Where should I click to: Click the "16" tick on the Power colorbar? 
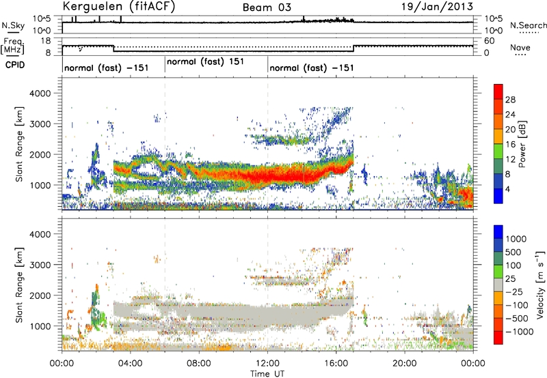tap(510, 145)
